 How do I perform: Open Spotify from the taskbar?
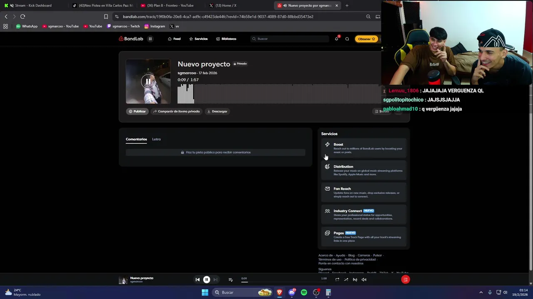304,292
